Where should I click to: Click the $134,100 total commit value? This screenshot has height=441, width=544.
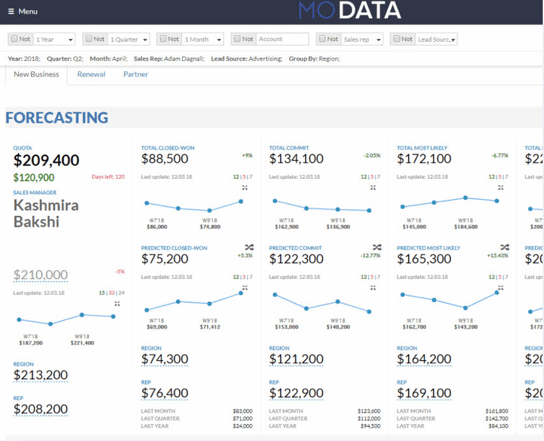[296, 159]
